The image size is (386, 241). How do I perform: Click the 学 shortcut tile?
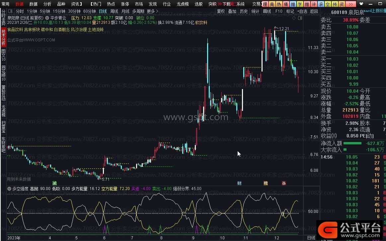[300, 4]
